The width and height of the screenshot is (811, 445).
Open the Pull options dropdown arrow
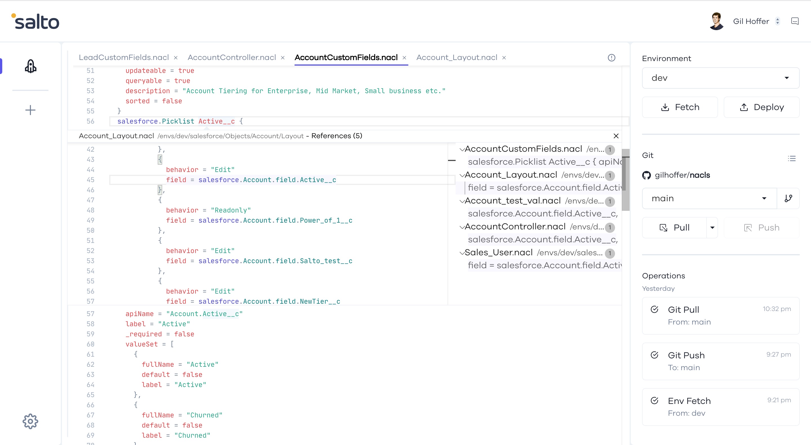pyautogui.click(x=712, y=227)
